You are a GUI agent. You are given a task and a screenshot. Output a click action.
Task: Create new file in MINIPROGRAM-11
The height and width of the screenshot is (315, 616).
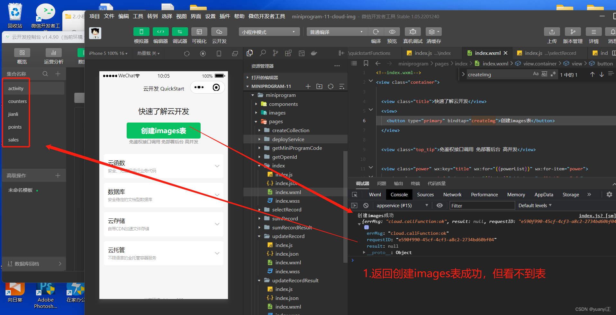coord(308,86)
